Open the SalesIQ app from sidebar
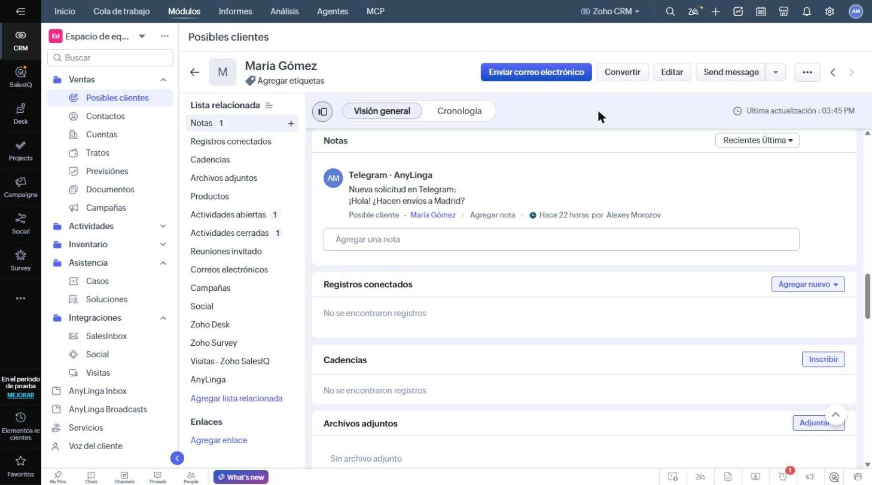 (20, 76)
